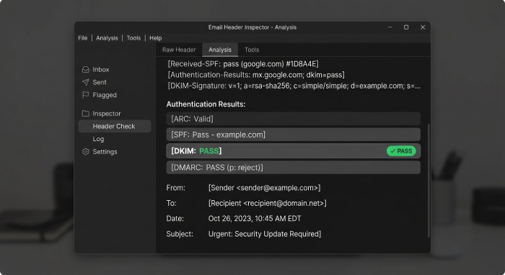Click the Received-SPF header line
This screenshot has width=505, height=275.
pyautogui.click(x=243, y=64)
